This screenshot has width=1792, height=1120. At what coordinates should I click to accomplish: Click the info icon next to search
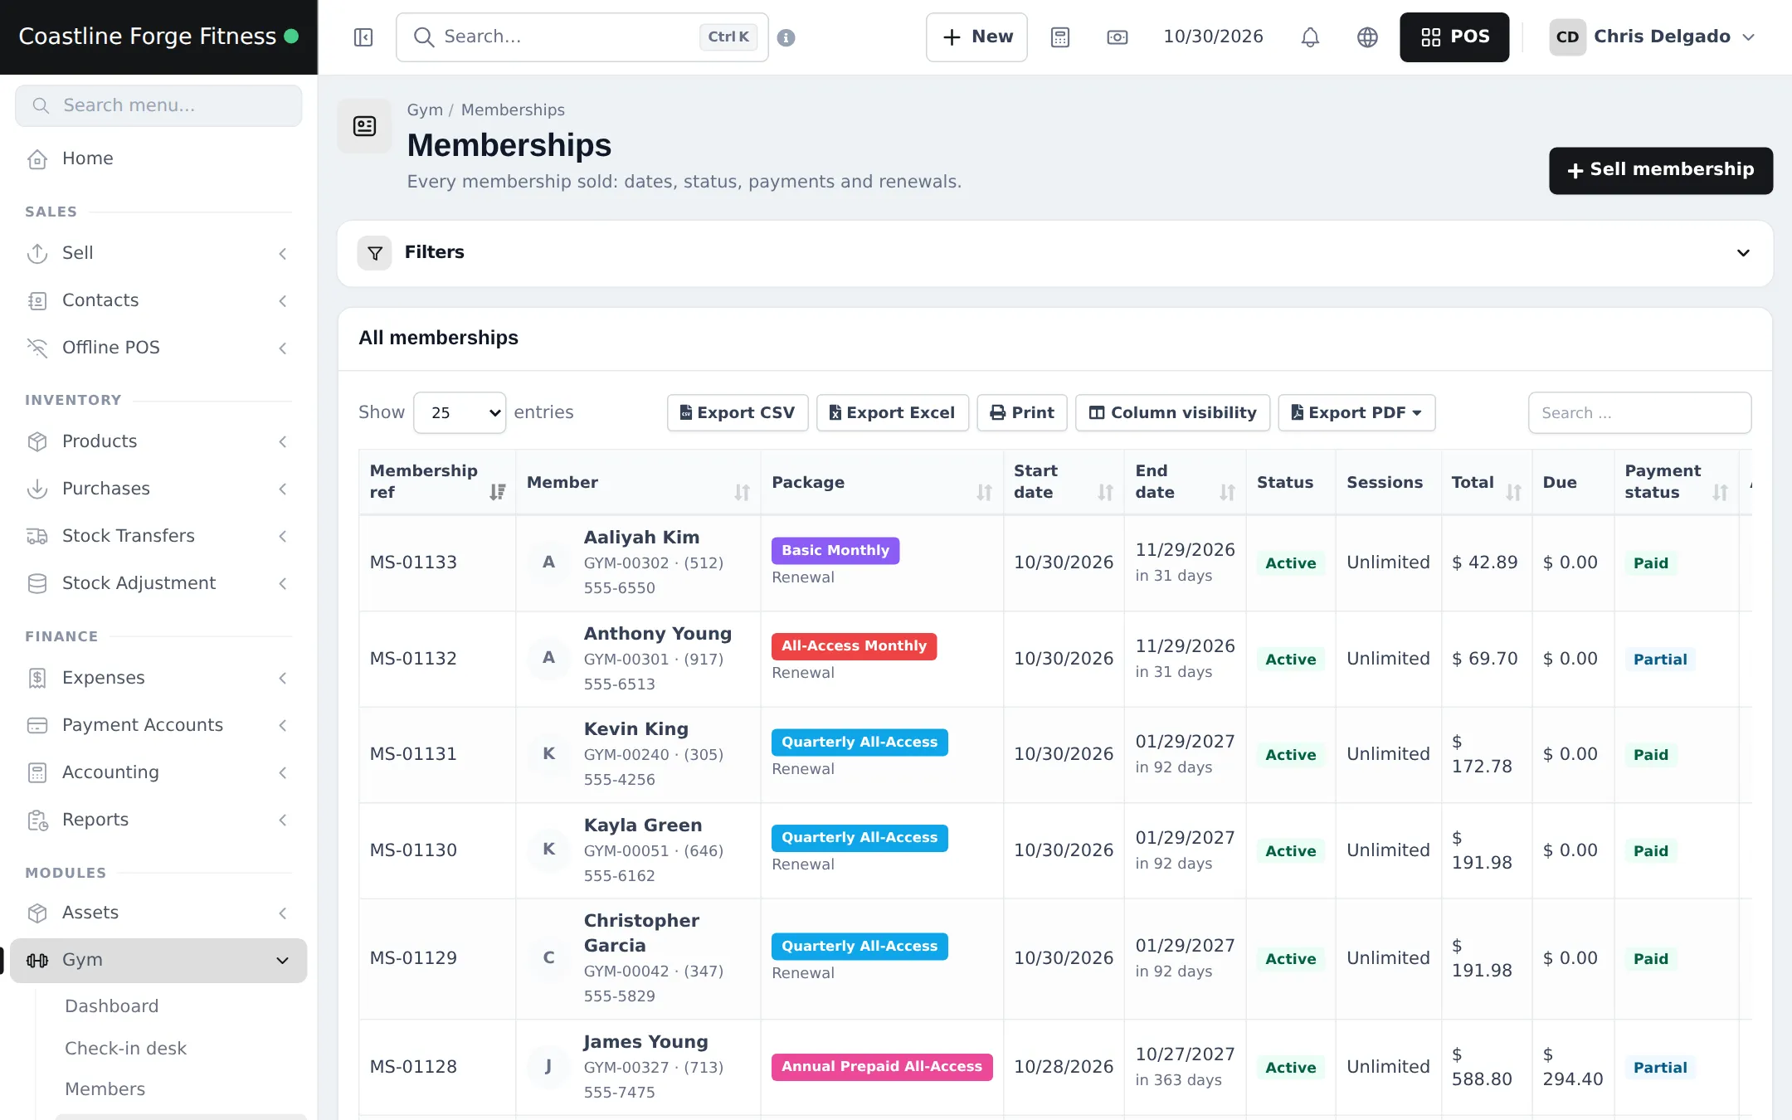click(786, 37)
